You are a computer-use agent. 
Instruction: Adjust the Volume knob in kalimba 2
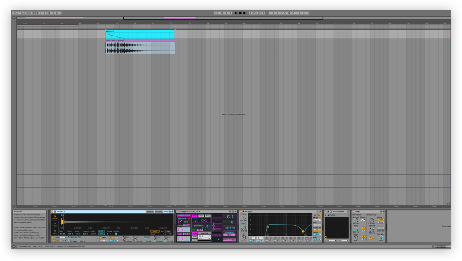[x=166, y=240]
